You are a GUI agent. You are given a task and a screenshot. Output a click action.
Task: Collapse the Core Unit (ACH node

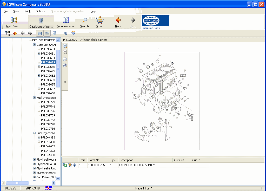(35, 45)
